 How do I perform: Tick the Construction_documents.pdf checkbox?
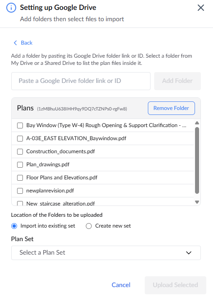[20, 151]
